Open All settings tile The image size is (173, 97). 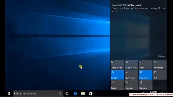coord(160,65)
